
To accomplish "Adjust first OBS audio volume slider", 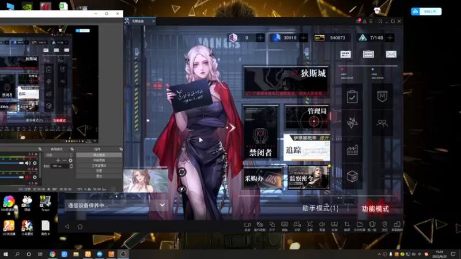I will tap(12, 163).
